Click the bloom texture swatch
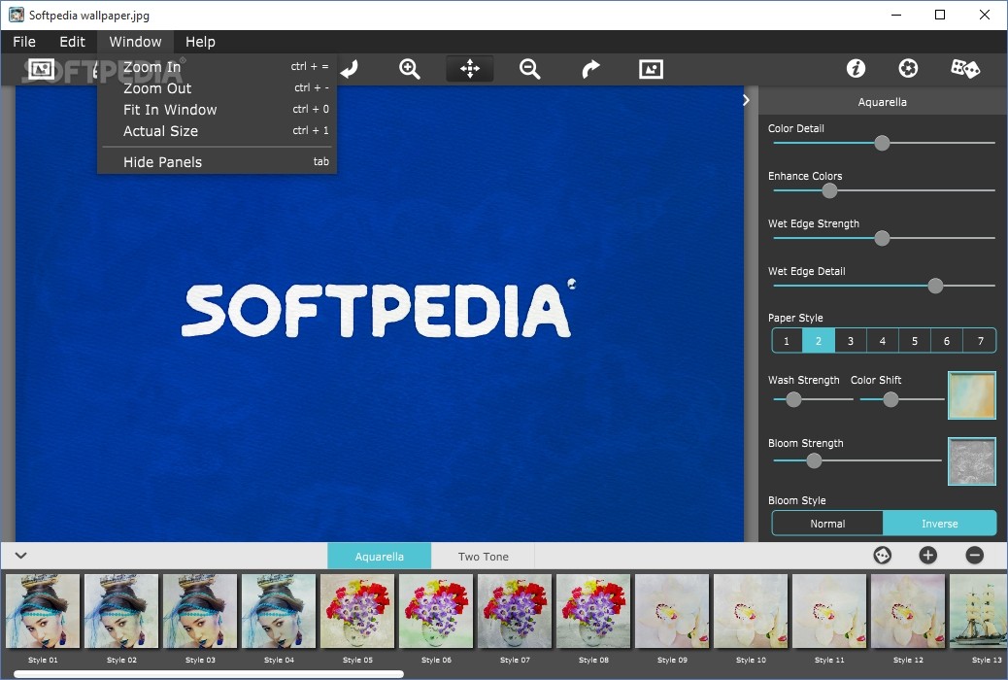Viewport: 1008px width, 680px height. pyautogui.click(x=972, y=461)
